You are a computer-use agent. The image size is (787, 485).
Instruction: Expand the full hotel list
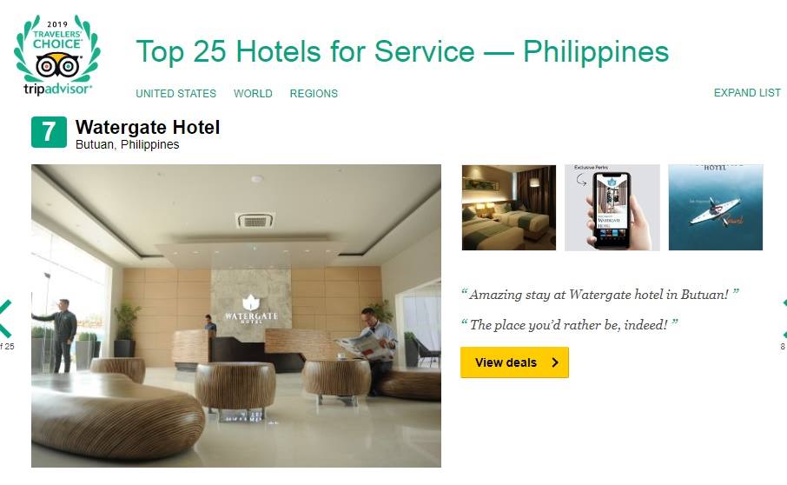[747, 93]
